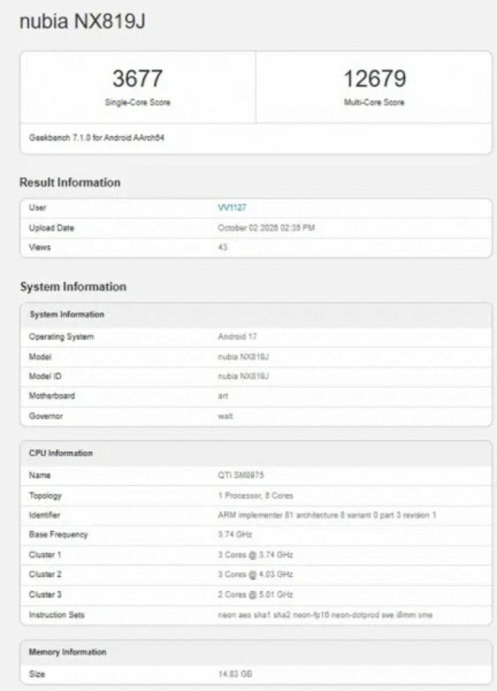The height and width of the screenshot is (691, 497).
Task: Click the 'Topology' row label
Action: [45, 496]
